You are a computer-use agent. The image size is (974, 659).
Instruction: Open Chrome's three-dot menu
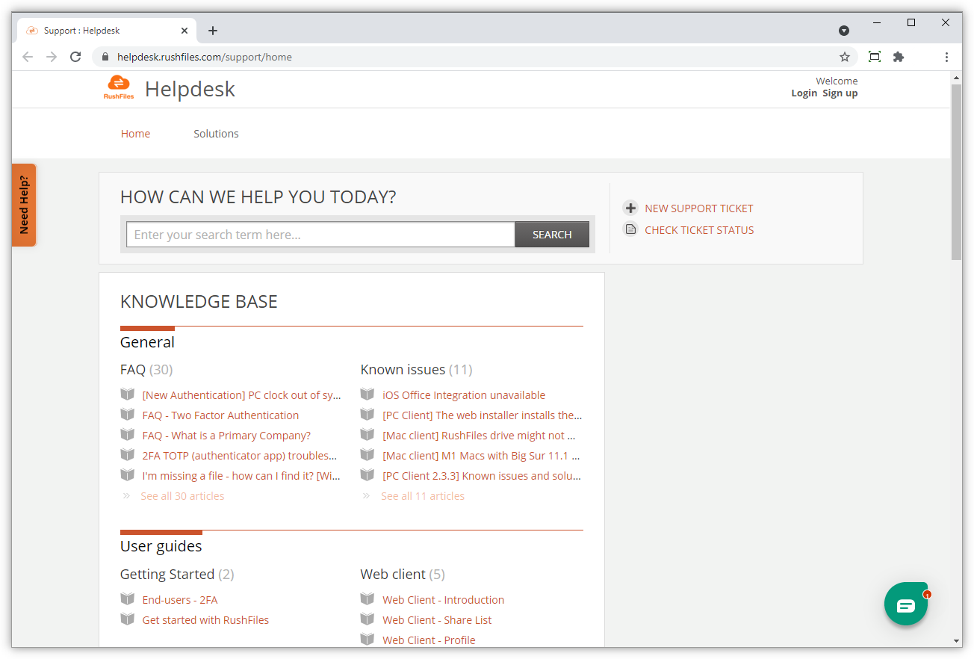coord(946,57)
